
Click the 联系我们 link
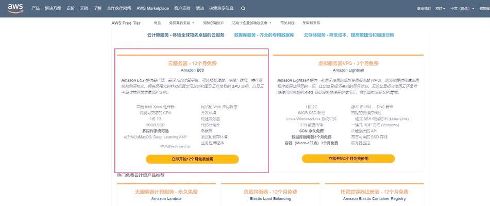coord(424,9)
